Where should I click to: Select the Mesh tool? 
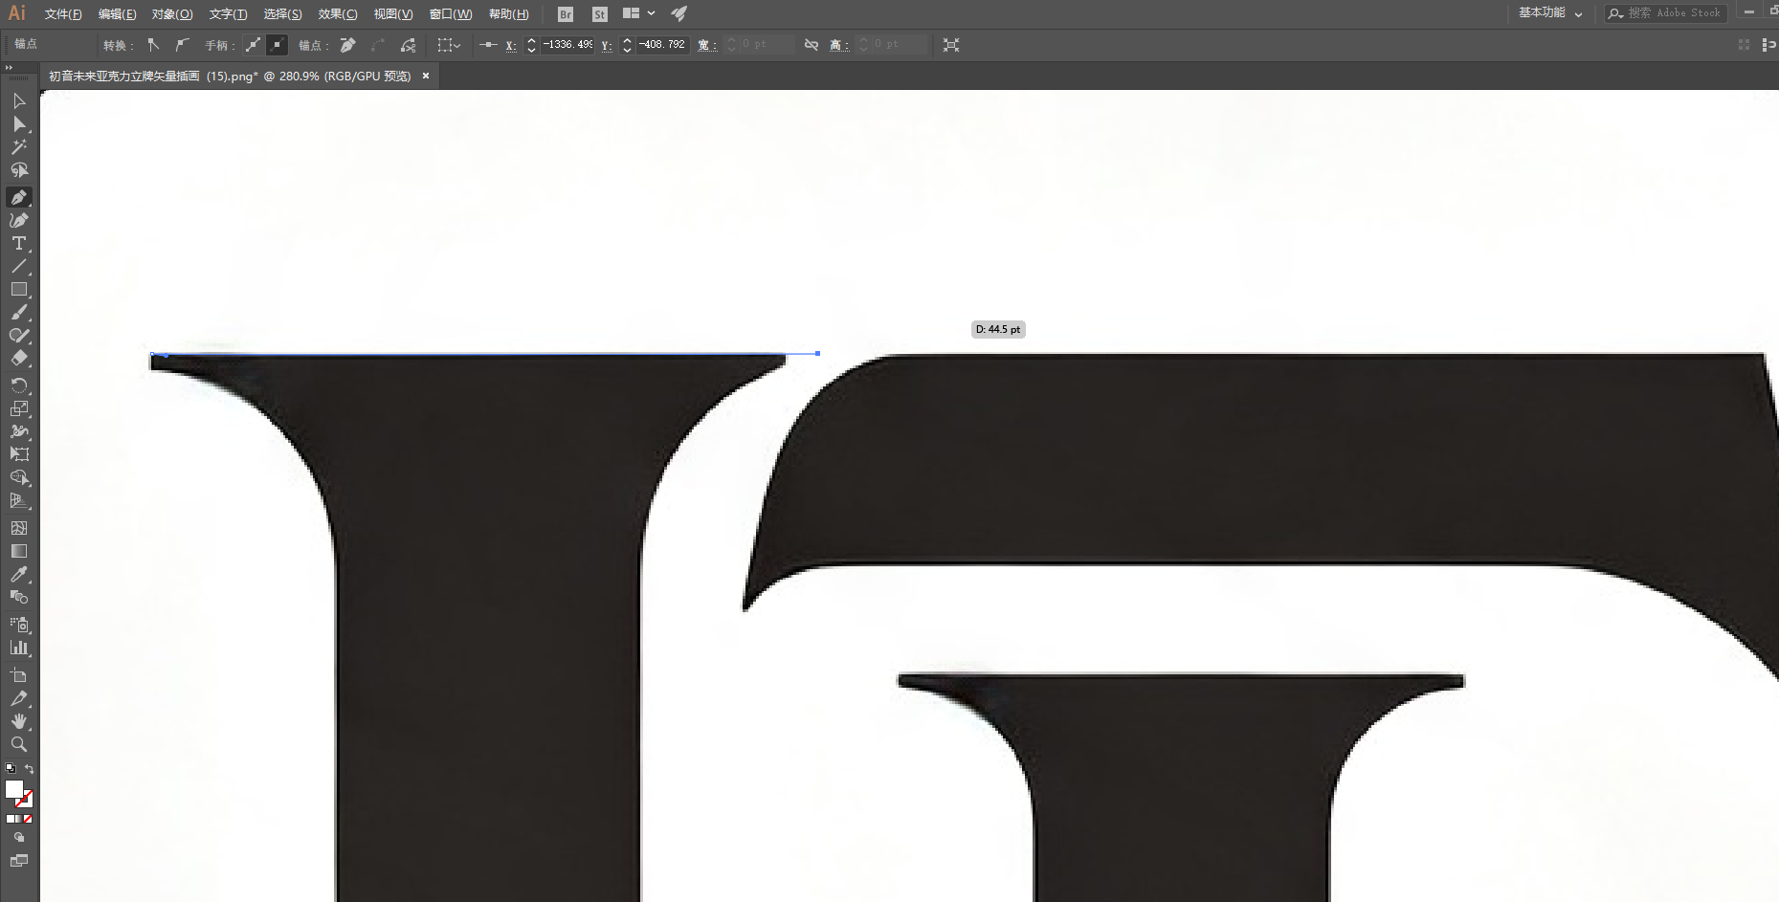[x=19, y=528]
